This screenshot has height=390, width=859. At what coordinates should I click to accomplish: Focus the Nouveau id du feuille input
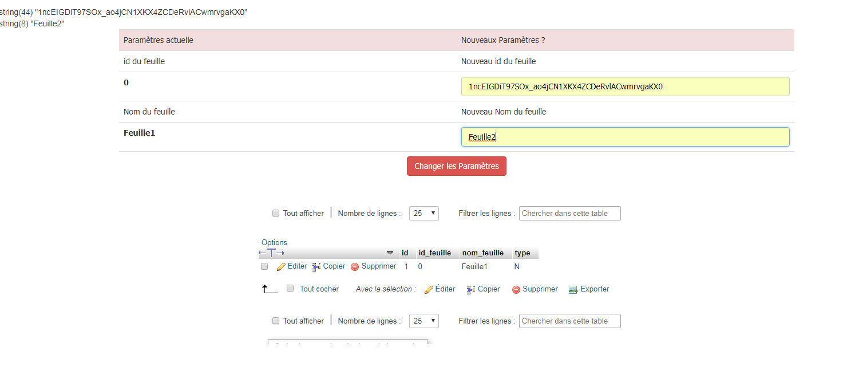[x=625, y=86]
